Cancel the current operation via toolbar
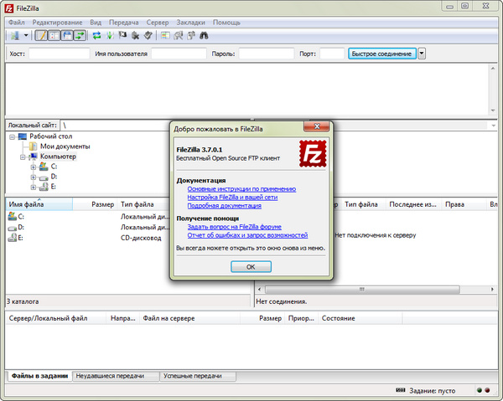Screen dimensions: 503x401 point(122,36)
